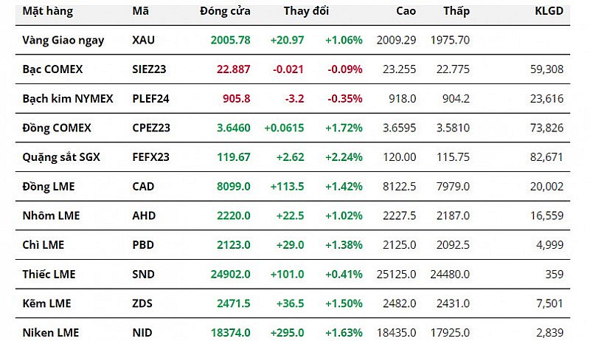Screen dimensions: 590x341
Task: Select the Đồng LME row name
Action: coord(48,186)
